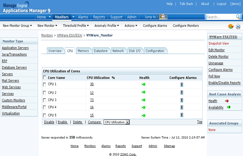Configure alarms icon for CPU 5
The height and width of the screenshot is (156, 243).
pos(182,115)
